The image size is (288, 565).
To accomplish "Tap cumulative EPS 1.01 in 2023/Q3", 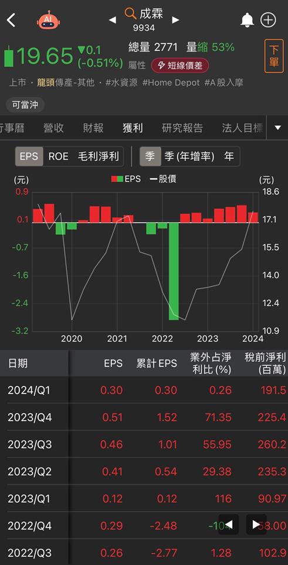I will pyautogui.click(x=168, y=444).
